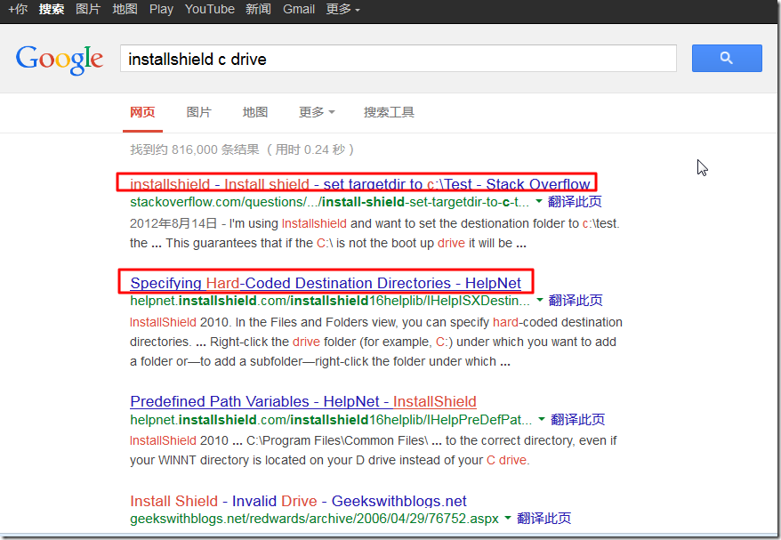Open YouTube from the top bar

point(210,9)
